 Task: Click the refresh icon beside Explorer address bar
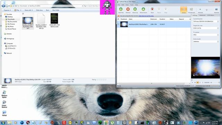pyautogui.click(x=85, y=6)
